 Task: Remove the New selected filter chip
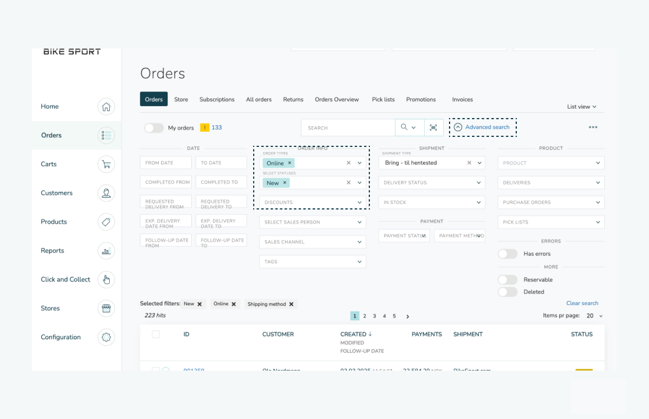point(199,304)
